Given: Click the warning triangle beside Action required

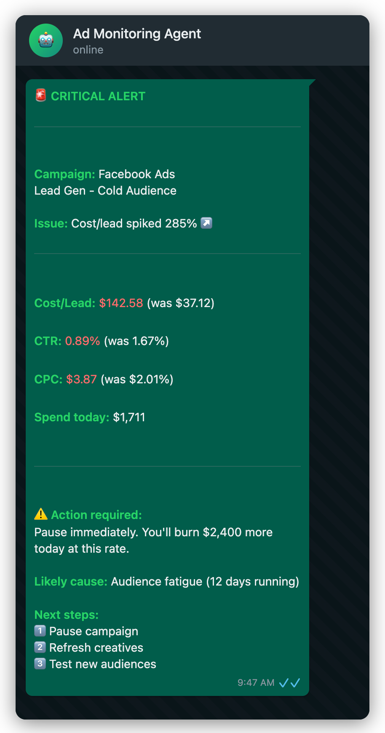Looking at the screenshot, I should [x=40, y=514].
